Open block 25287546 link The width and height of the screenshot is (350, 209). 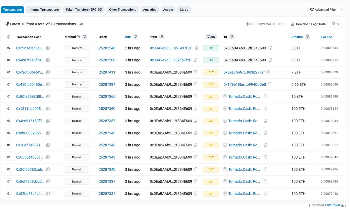pyautogui.click(x=107, y=48)
